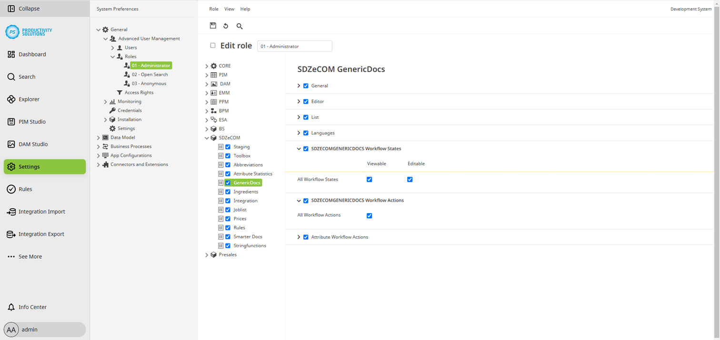Screen dimensions: 720x340
Task: Select the 02 - Open Search role
Action: [150, 74]
